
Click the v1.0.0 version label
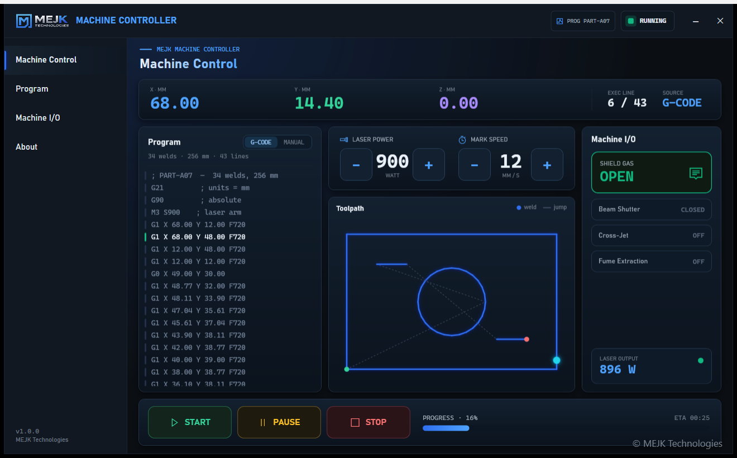[x=27, y=431]
